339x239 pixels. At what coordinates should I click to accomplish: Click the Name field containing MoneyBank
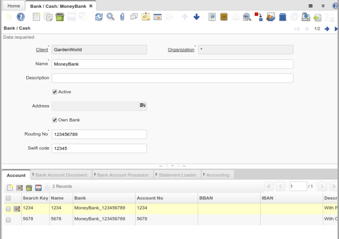[172, 64]
